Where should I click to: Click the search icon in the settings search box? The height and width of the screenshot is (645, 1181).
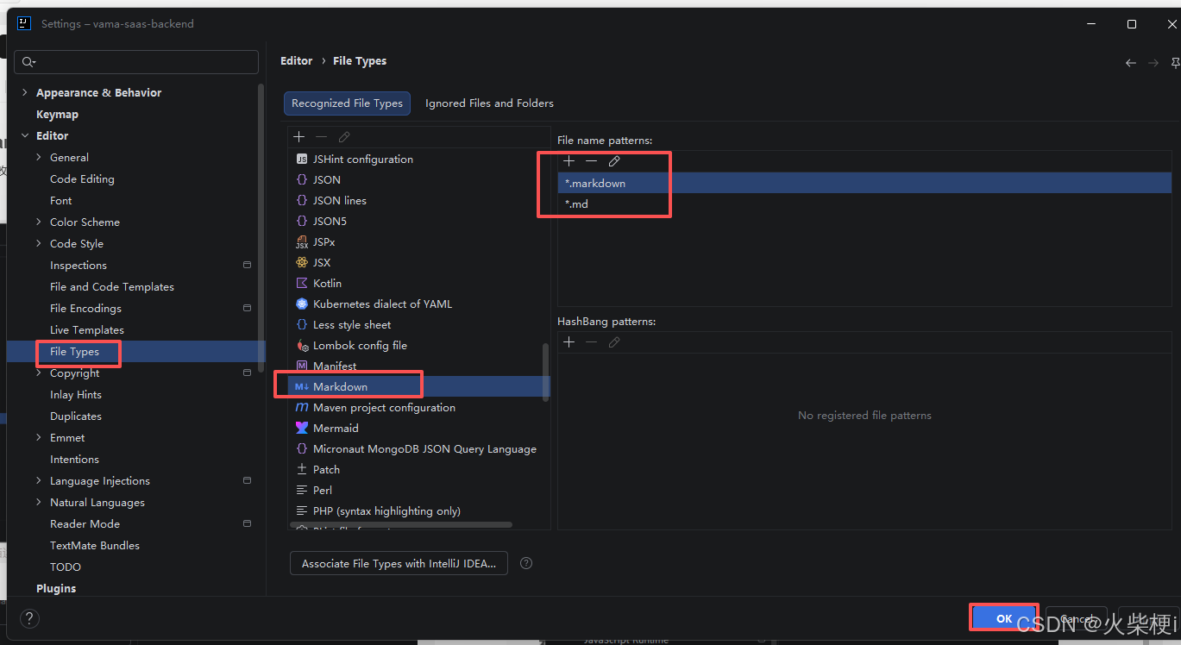click(x=28, y=62)
